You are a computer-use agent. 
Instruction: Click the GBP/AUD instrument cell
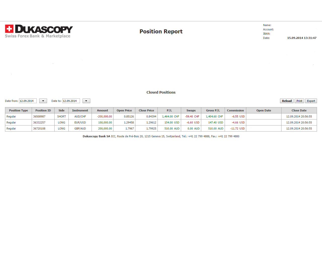pyautogui.click(x=80, y=128)
